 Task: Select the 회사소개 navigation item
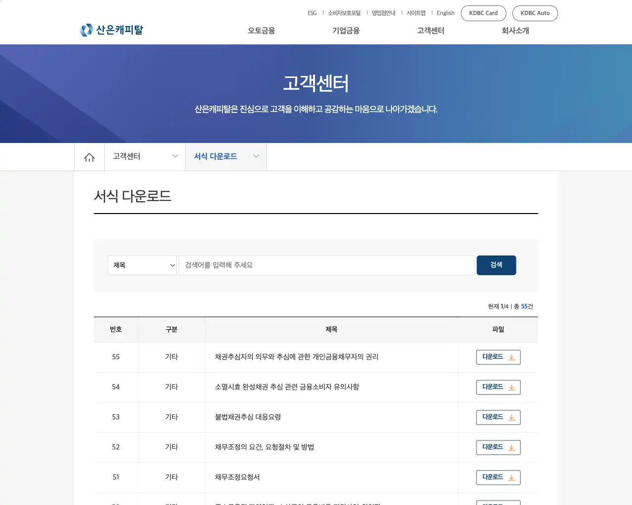[515, 31]
